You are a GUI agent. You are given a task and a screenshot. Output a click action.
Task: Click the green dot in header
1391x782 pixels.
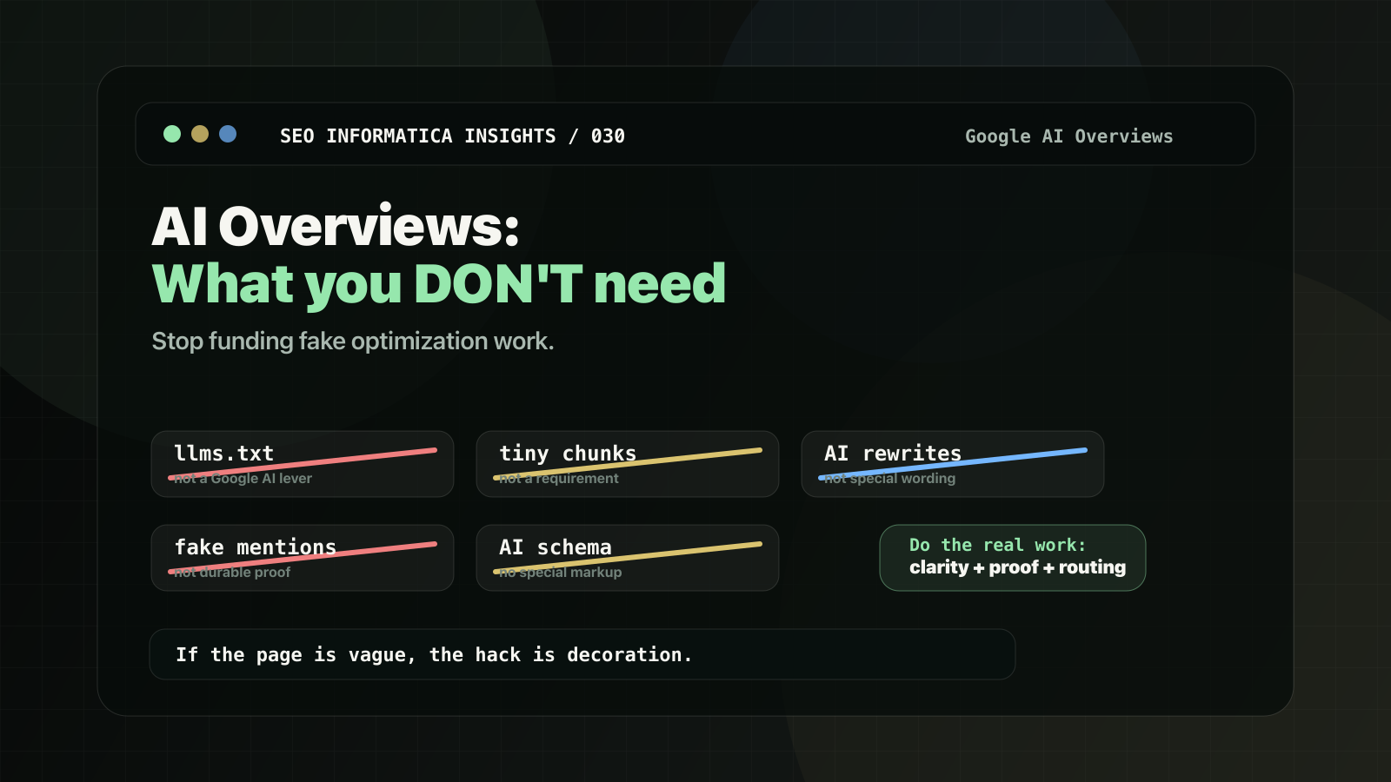(x=172, y=134)
